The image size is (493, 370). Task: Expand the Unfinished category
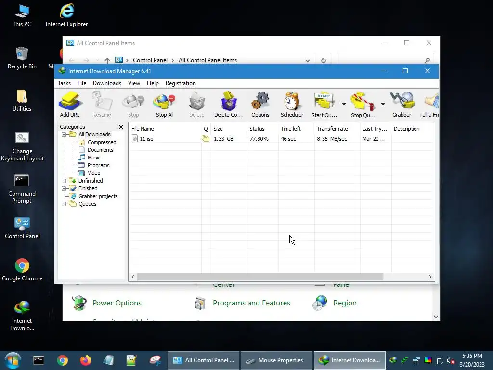coord(64,181)
